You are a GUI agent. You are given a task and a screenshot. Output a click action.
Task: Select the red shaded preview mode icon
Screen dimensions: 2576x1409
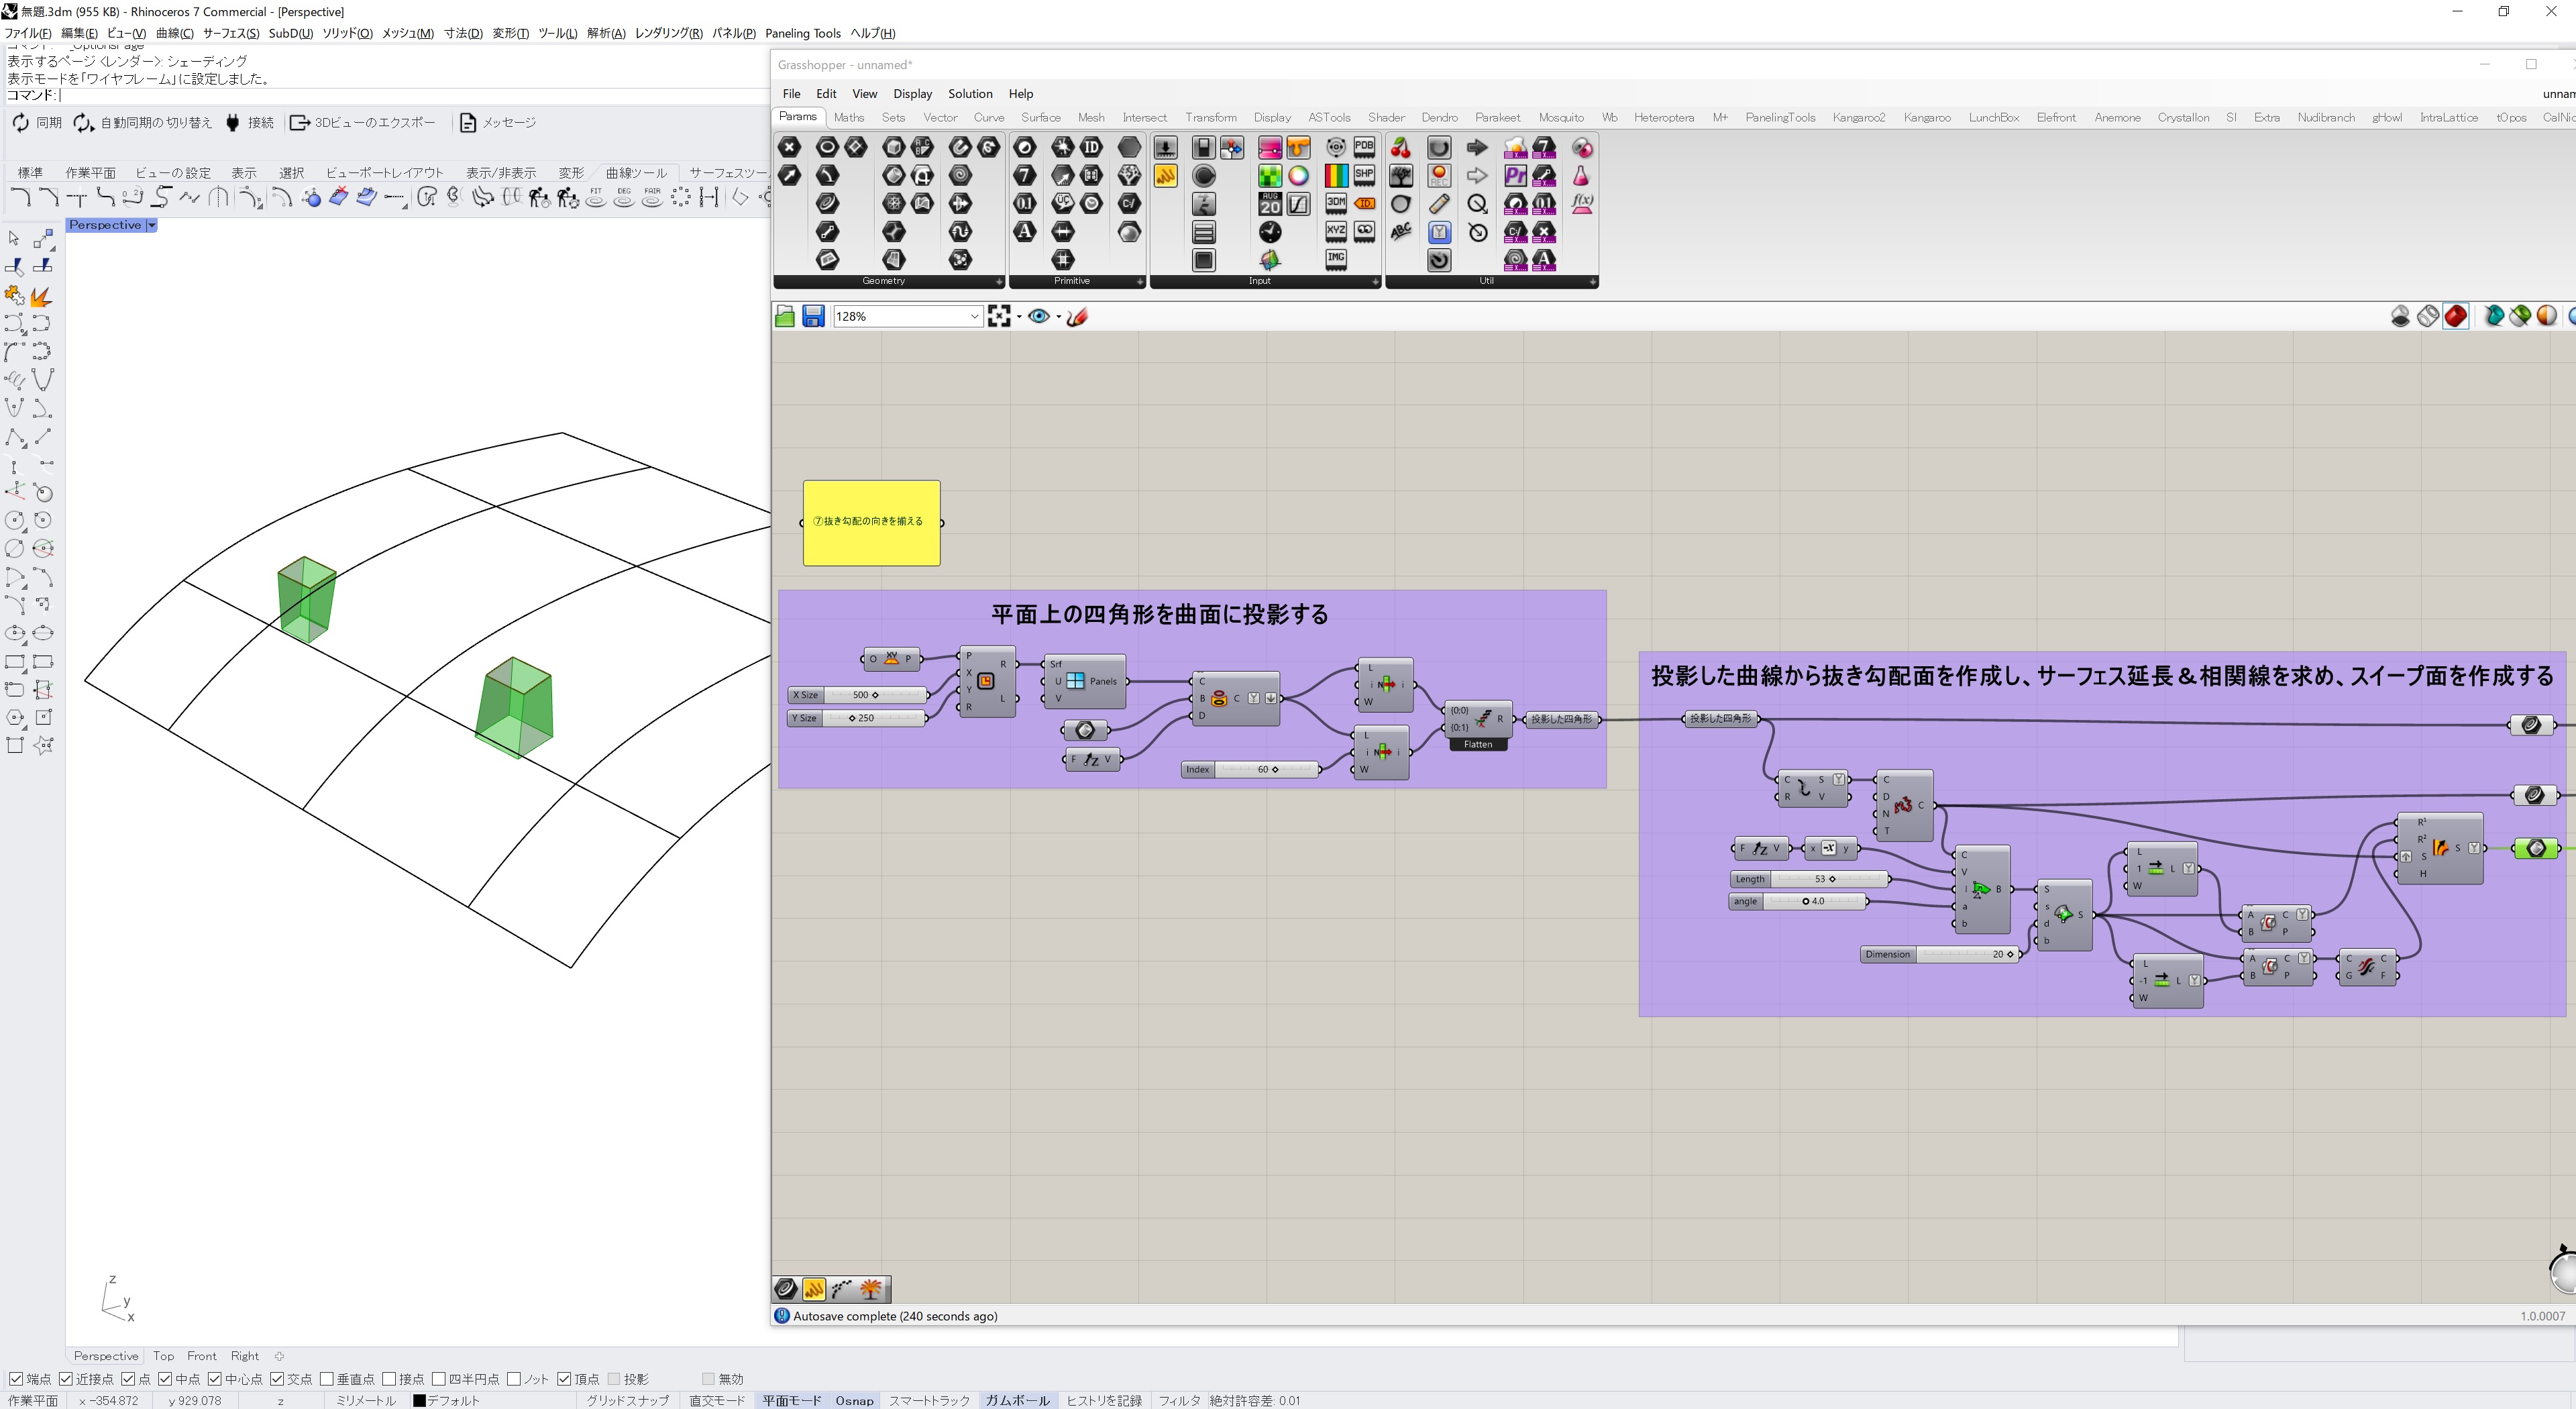pyautogui.click(x=2455, y=317)
